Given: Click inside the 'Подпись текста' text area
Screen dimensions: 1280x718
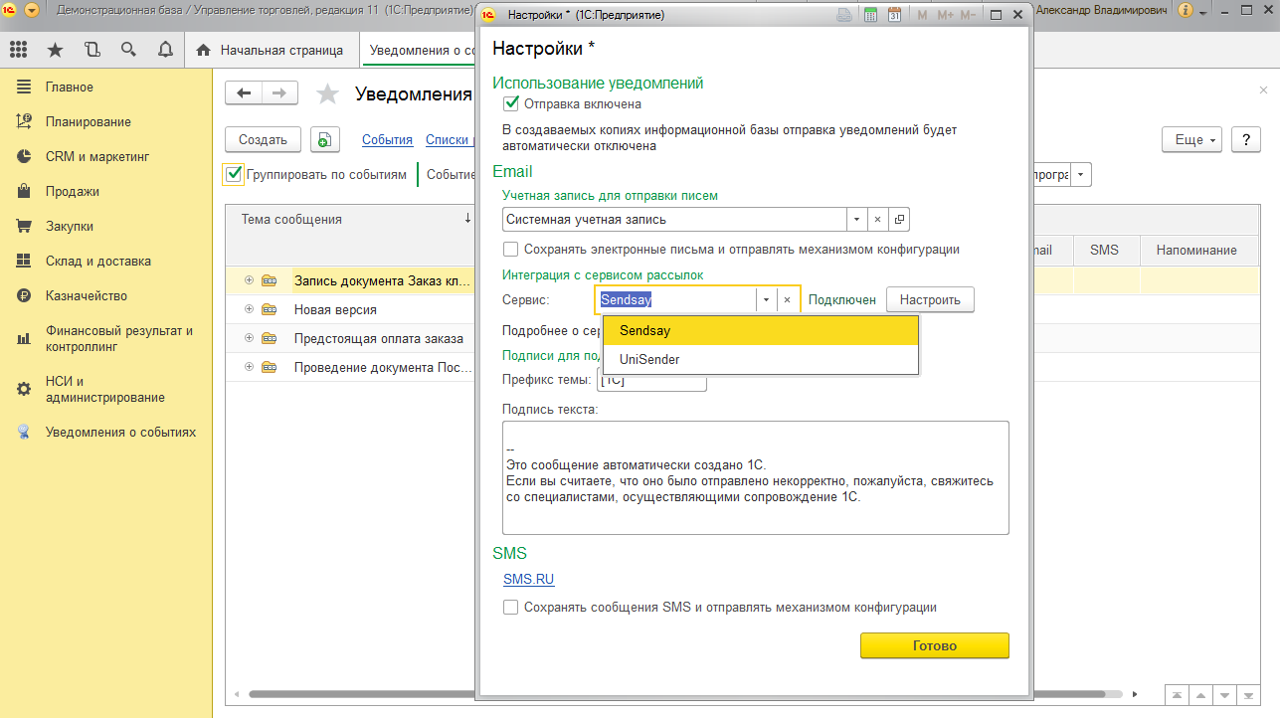Looking at the screenshot, I should (755, 477).
